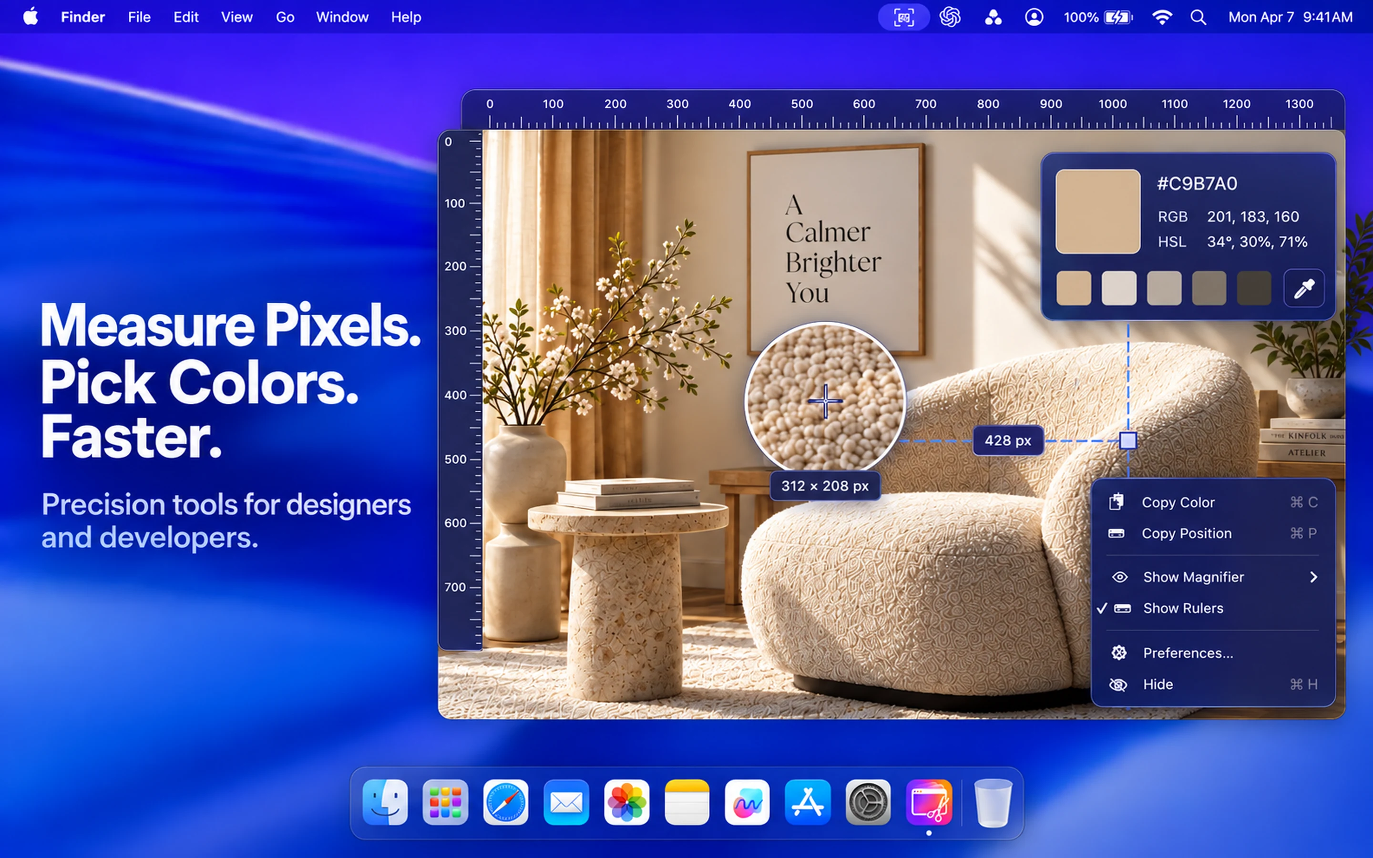Open the File menu

click(139, 17)
